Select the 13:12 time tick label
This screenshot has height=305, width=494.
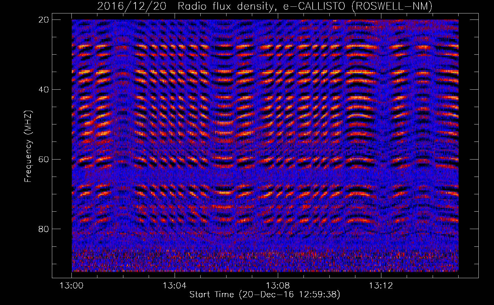pos(380,286)
